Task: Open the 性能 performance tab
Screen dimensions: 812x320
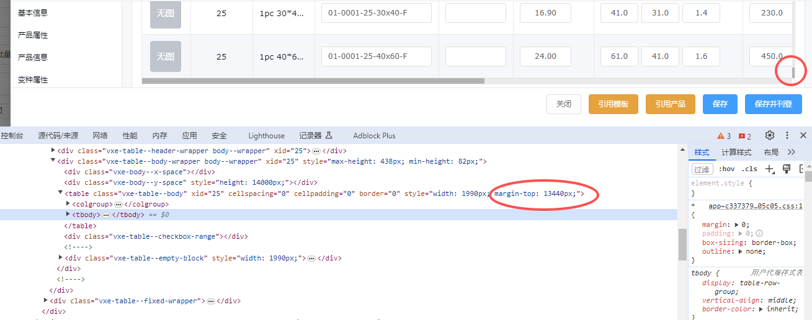Action: pyautogui.click(x=130, y=136)
